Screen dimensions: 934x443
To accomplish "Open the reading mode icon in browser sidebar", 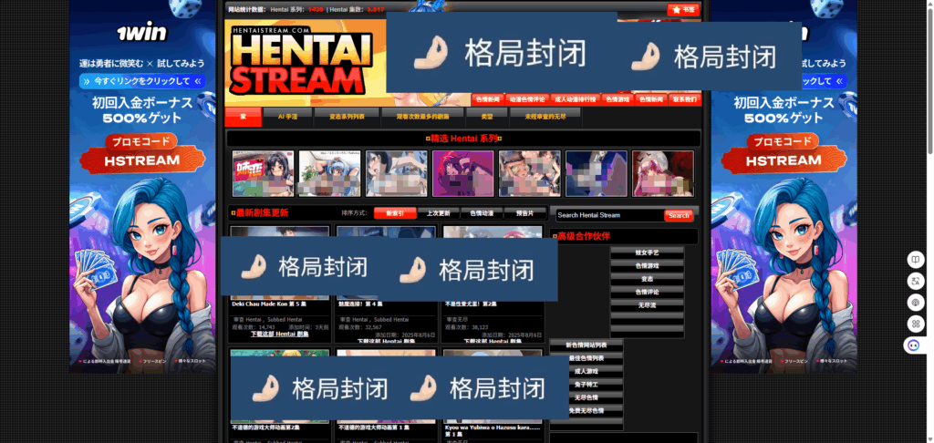I will point(914,260).
